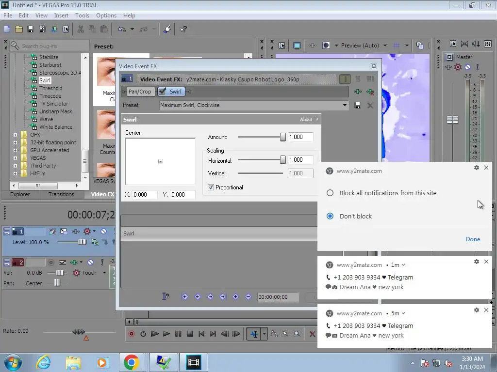This screenshot has height=372, width=497.
Task: Switch to the Explorer tab
Action: [20, 194]
